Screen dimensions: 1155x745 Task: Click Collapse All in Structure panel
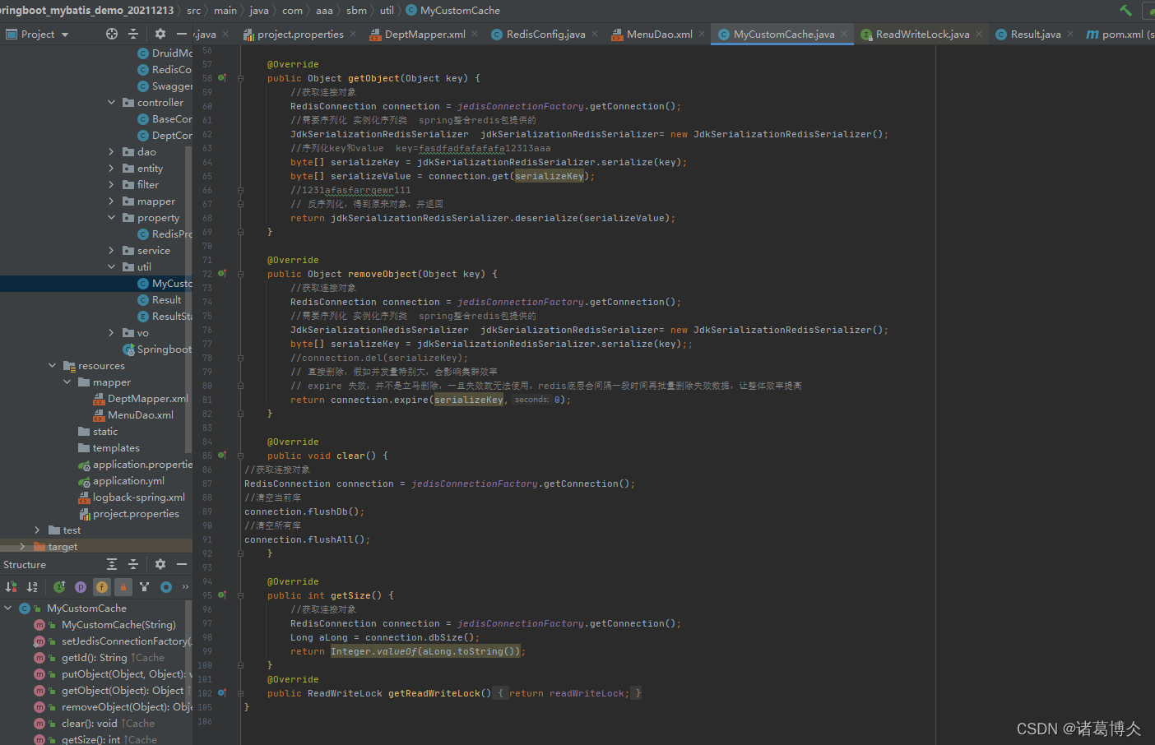tap(133, 564)
